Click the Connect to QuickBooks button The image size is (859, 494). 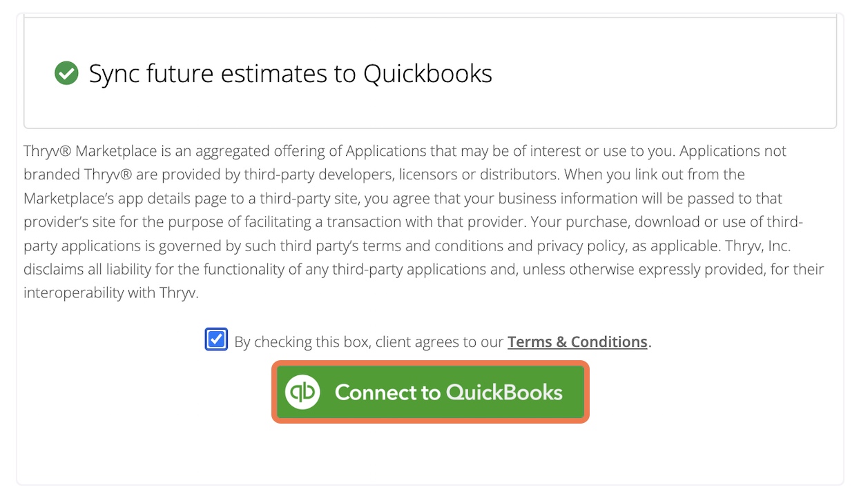pyautogui.click(x=430, y=392)
